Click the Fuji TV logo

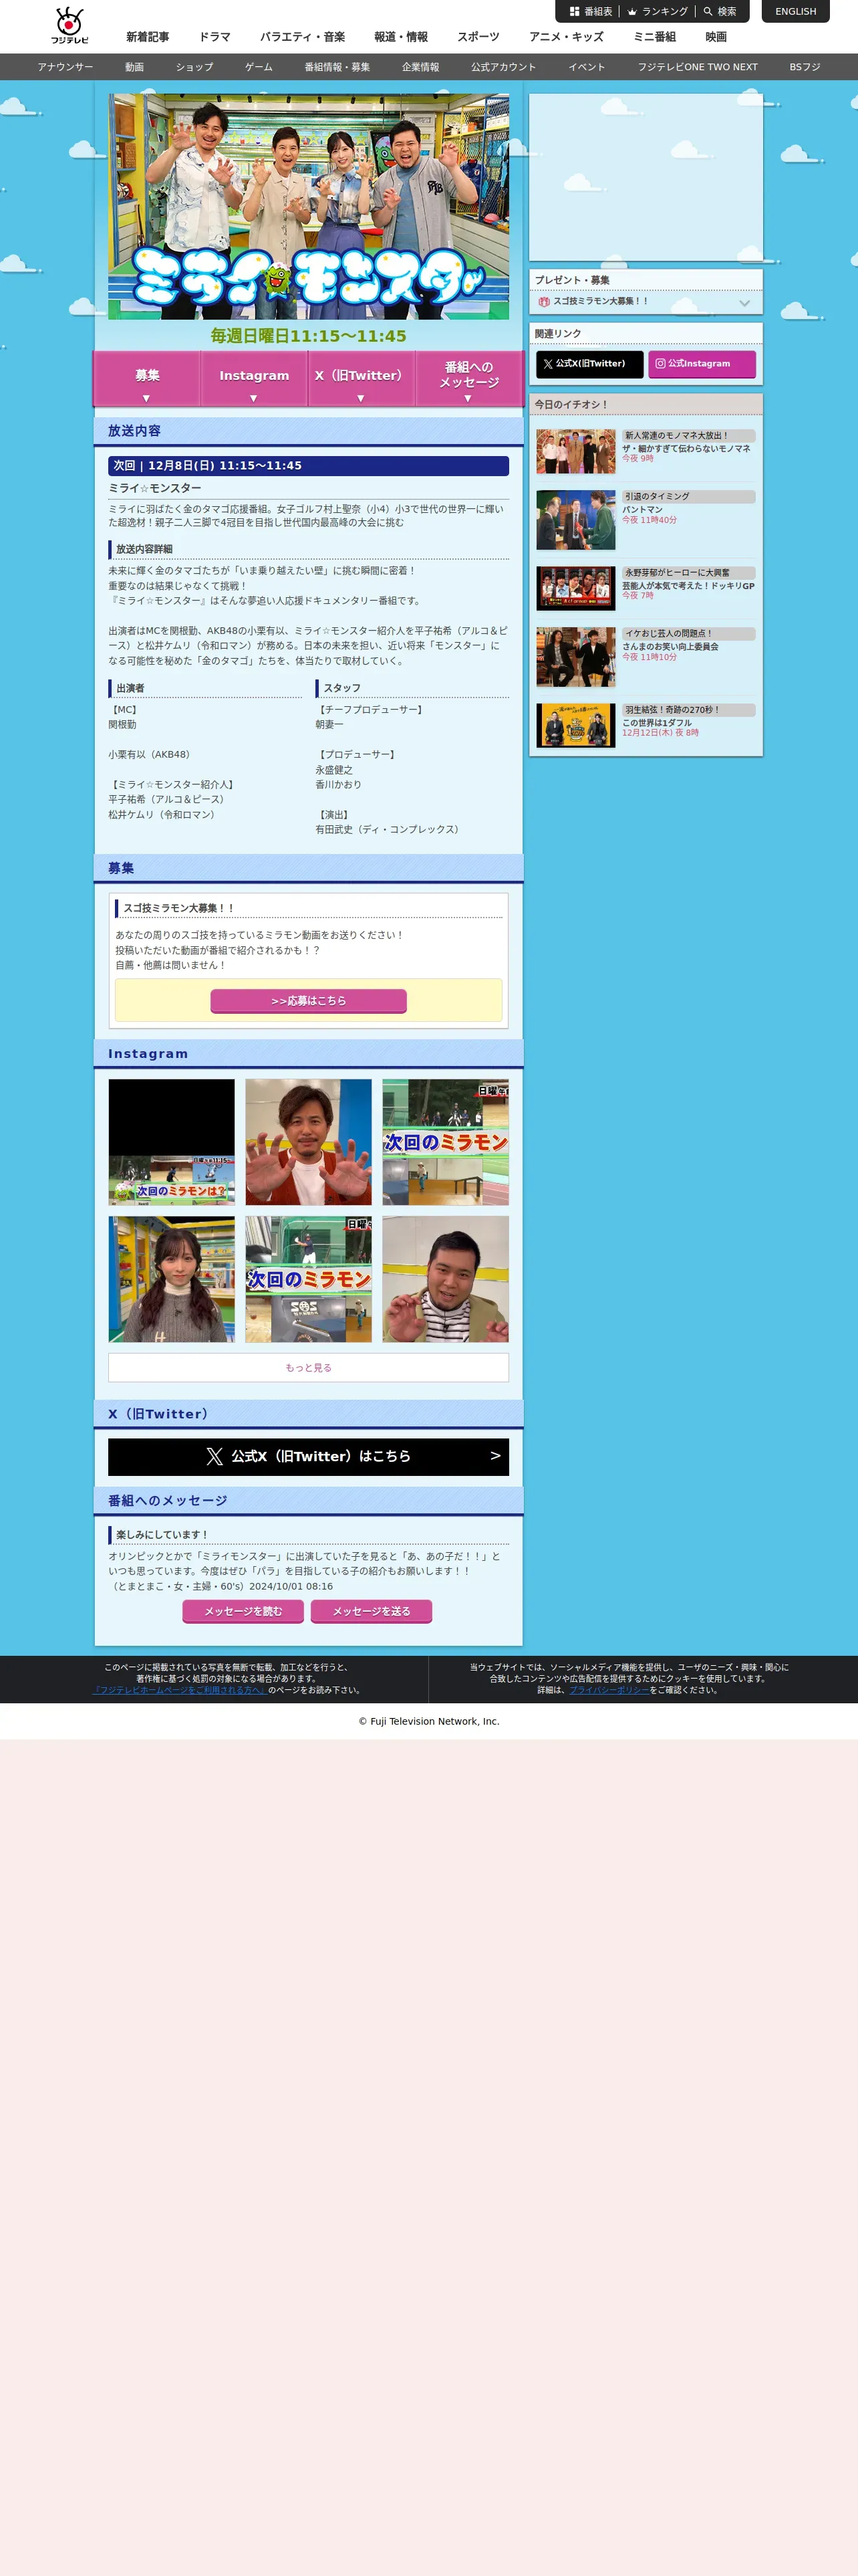tap(70, 26)
